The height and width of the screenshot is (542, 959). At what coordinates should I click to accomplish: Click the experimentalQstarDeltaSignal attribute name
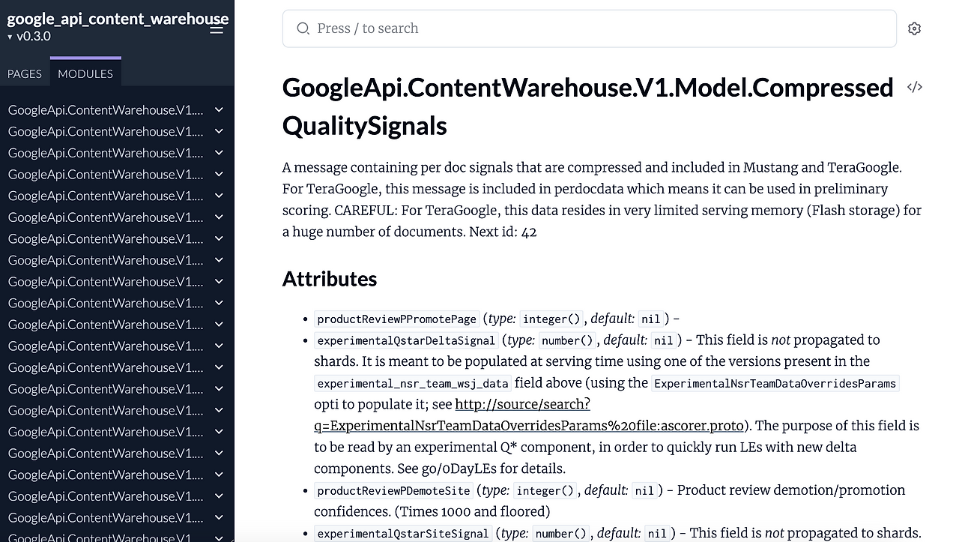406,340
